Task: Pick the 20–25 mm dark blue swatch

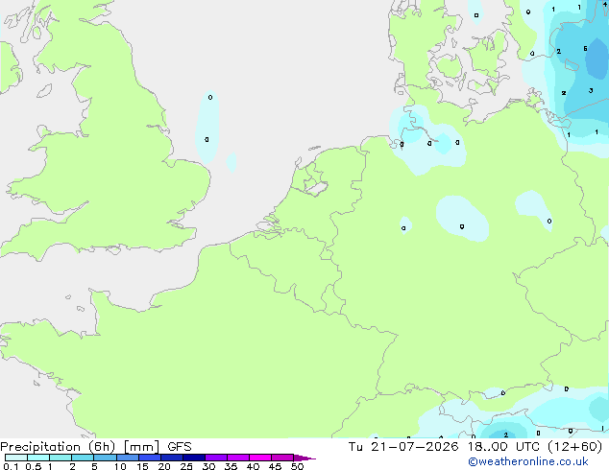Action: (x=172, y=458)
